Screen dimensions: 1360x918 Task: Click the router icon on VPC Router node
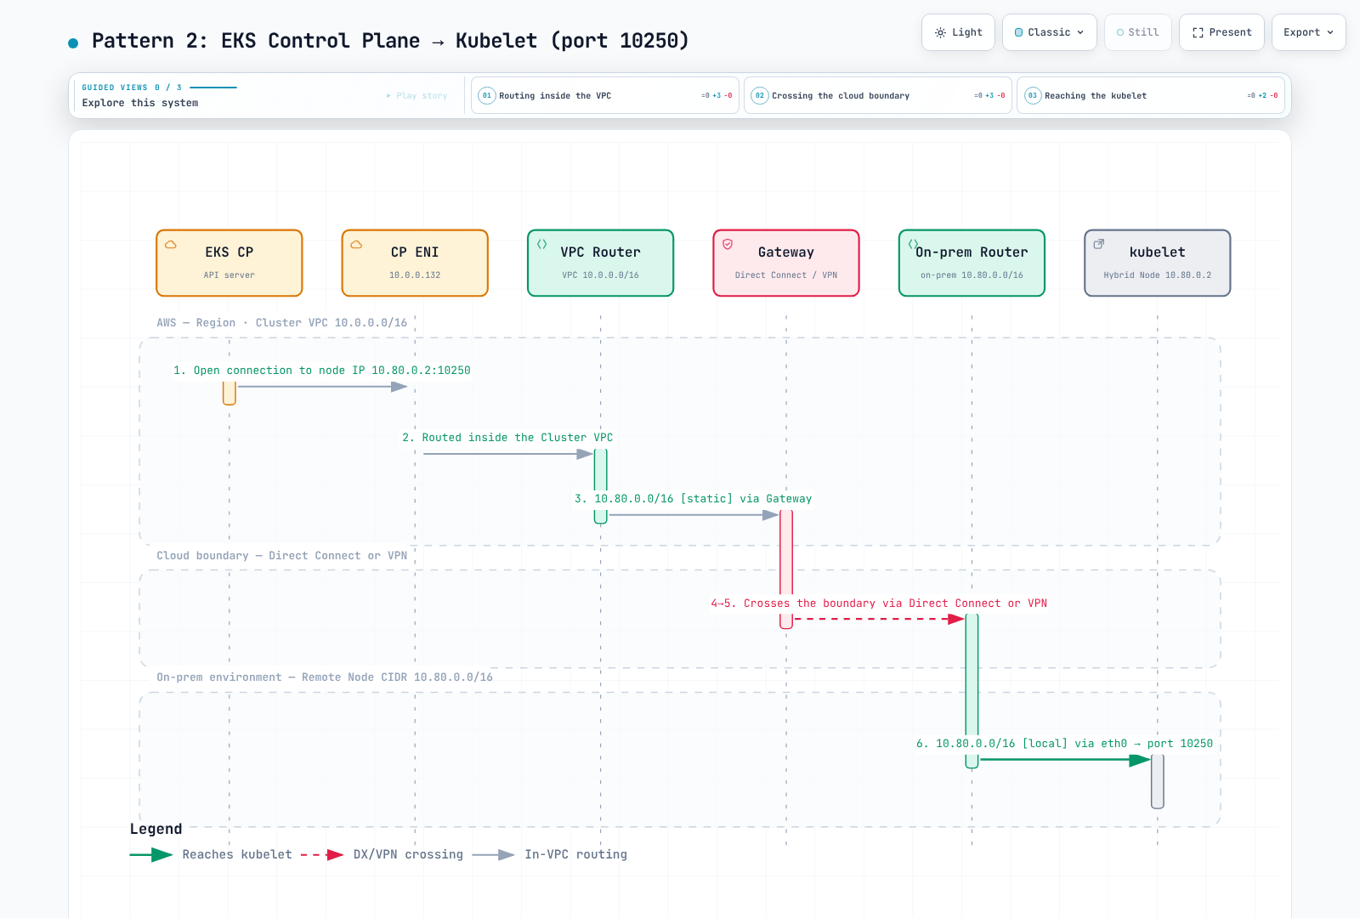[541, 244]
